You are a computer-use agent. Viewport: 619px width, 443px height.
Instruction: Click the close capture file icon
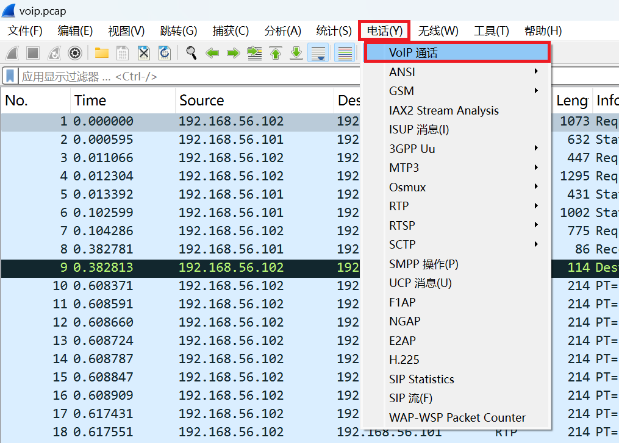click(144, 53)
